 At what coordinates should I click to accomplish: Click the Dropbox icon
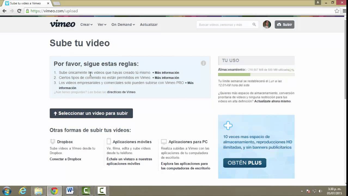[x=53, y=142]
